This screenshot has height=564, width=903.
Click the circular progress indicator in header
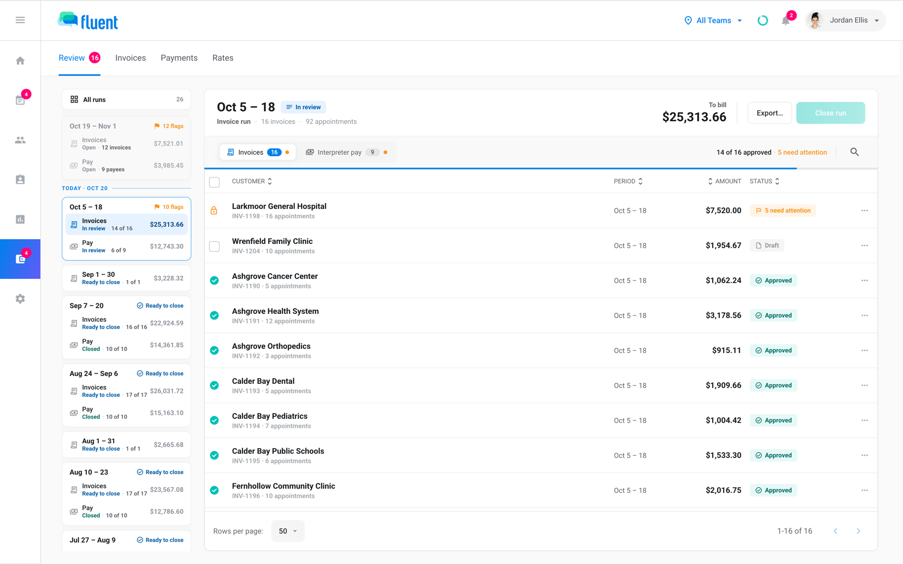pyautogui.click(x=762, y=20)
